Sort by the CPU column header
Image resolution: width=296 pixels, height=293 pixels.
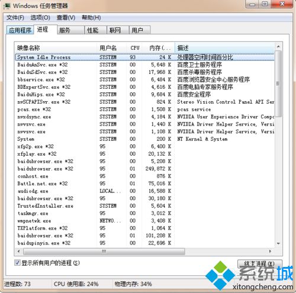135,48
